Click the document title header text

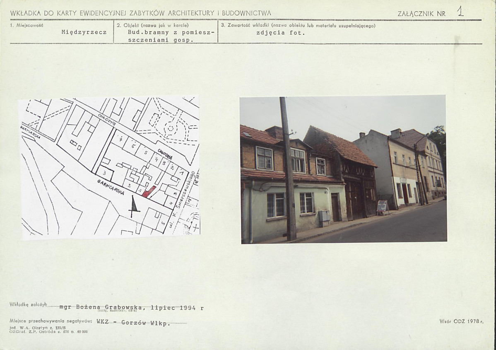[141, 13]
